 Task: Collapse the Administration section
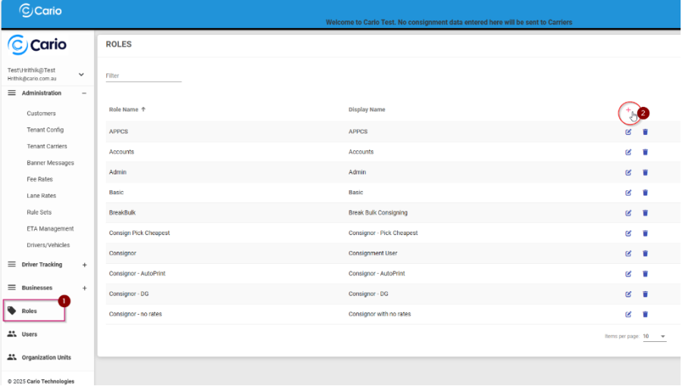pyautogui.click(x=84, y=93)
